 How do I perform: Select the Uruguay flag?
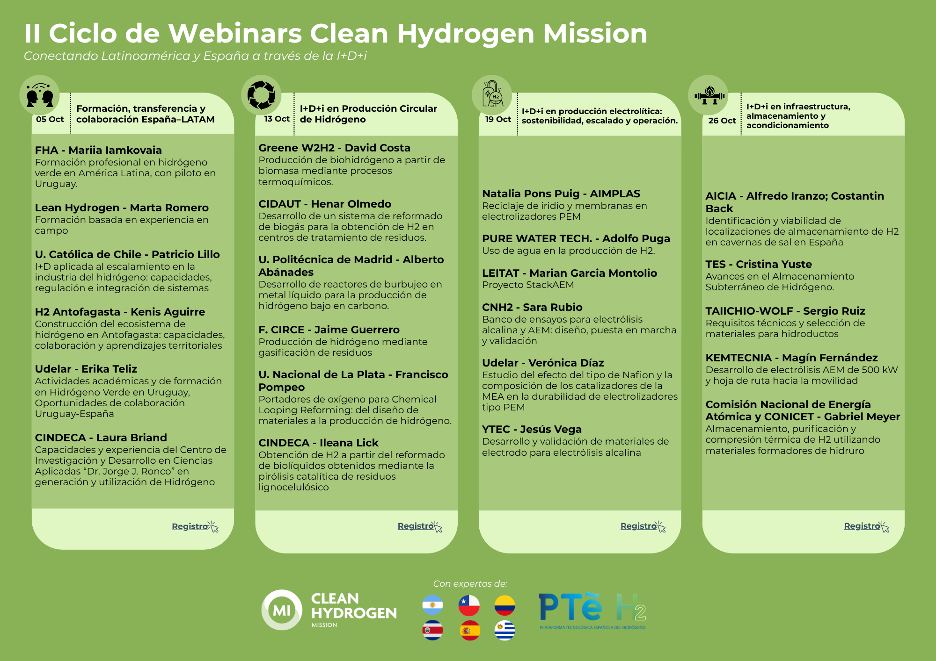pyautogui.click(x=505, y=630)
